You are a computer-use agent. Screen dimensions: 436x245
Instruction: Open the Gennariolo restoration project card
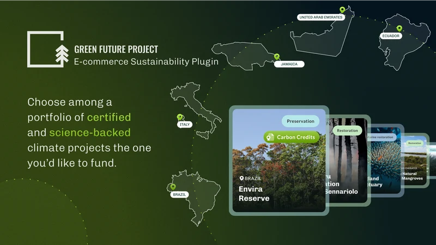pyautogui.click(x=349, y=160)
